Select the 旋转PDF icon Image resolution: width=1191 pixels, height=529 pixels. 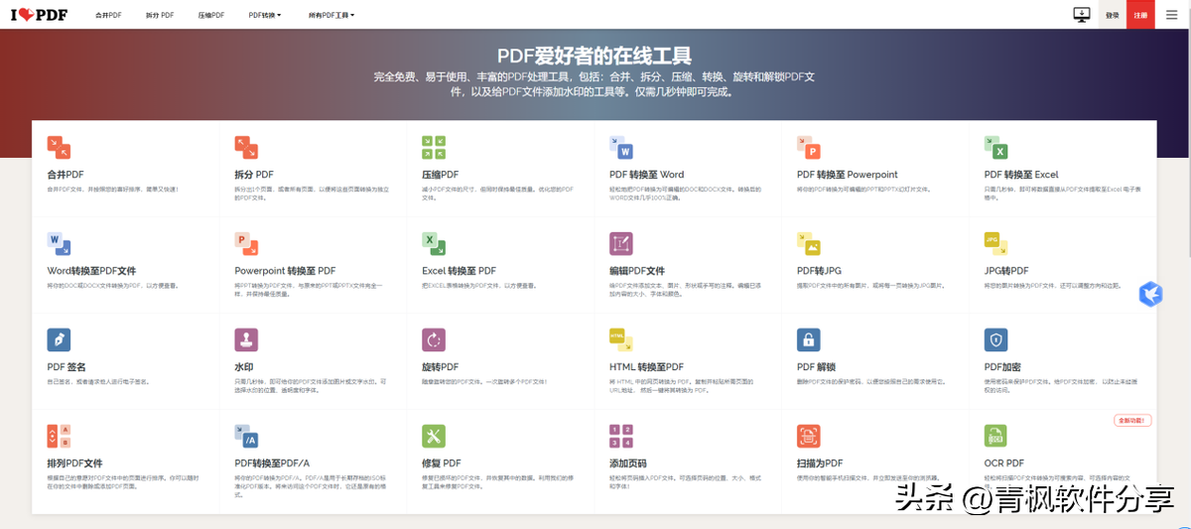[x=434, y=339]
